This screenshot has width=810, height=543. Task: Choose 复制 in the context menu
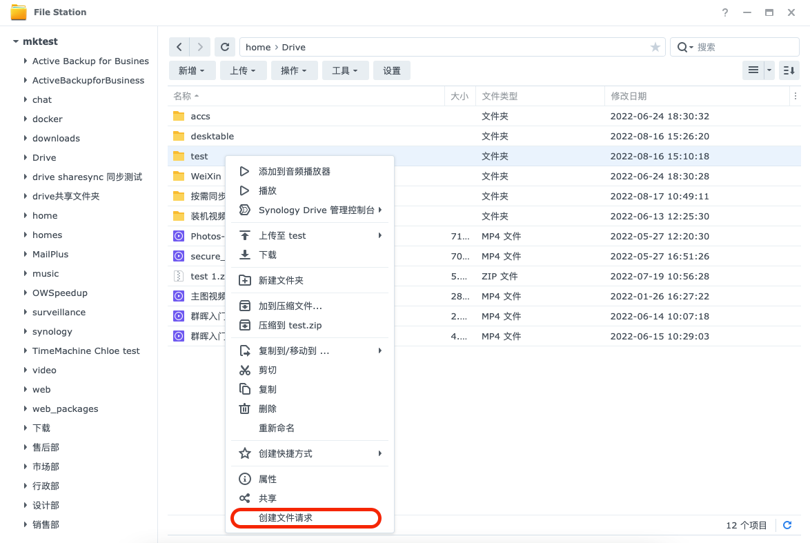309,390
